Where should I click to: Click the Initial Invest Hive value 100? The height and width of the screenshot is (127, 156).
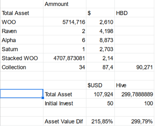click(x=134, y=103)
